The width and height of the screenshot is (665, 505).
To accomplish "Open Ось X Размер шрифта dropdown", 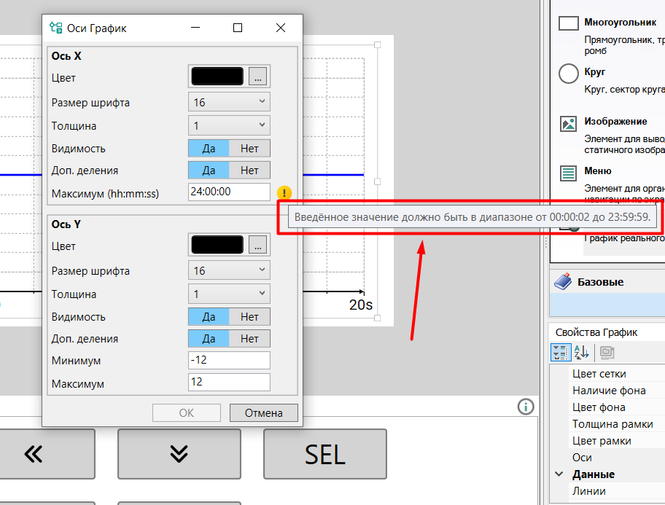I will (x=229, y=102).
